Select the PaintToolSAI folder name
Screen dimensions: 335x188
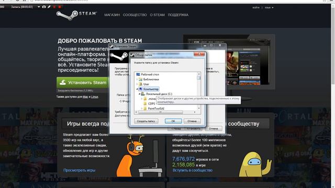(156, 109)
